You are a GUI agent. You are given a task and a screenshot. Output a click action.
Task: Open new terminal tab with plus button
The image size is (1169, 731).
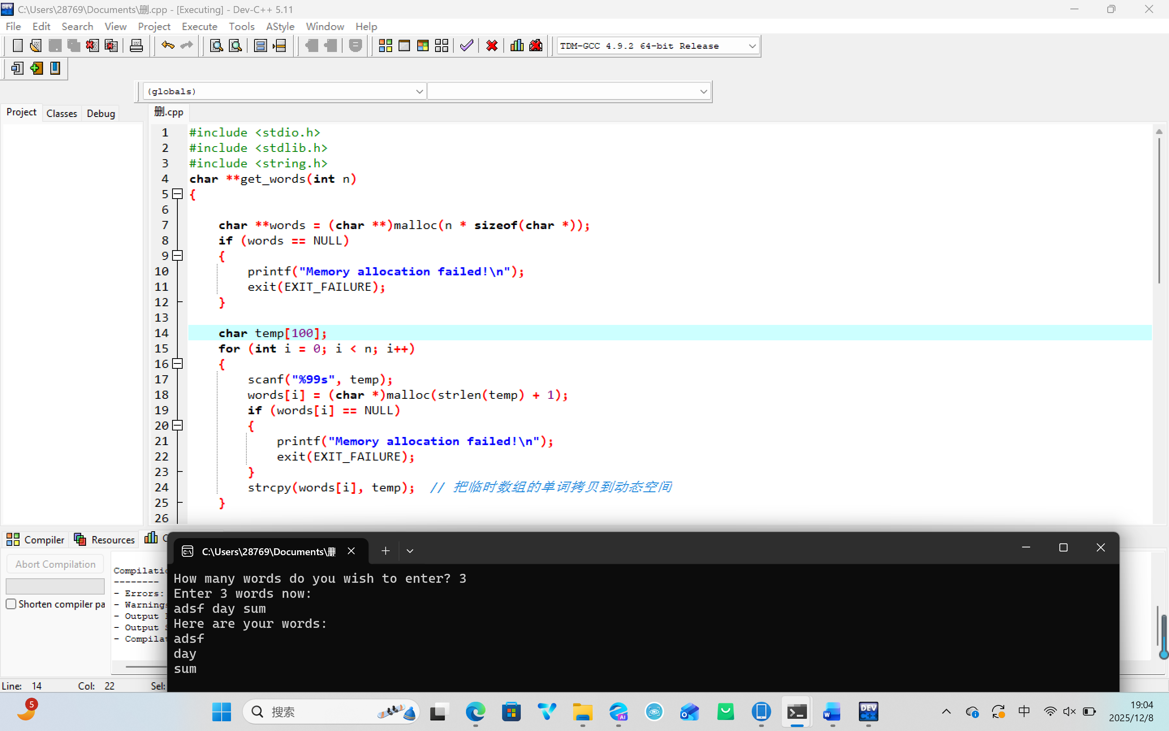(385, 551)
